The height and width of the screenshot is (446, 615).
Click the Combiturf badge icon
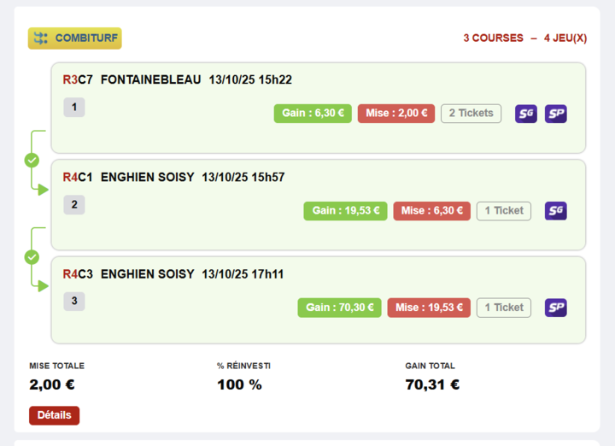pos(74,38)
